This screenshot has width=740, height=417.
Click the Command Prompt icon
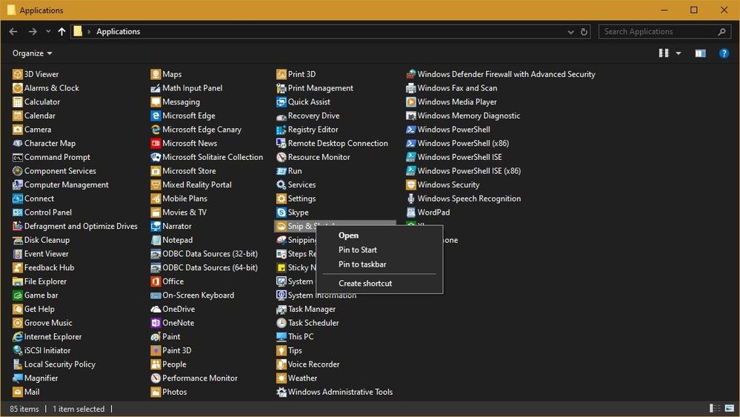(18, 157)
